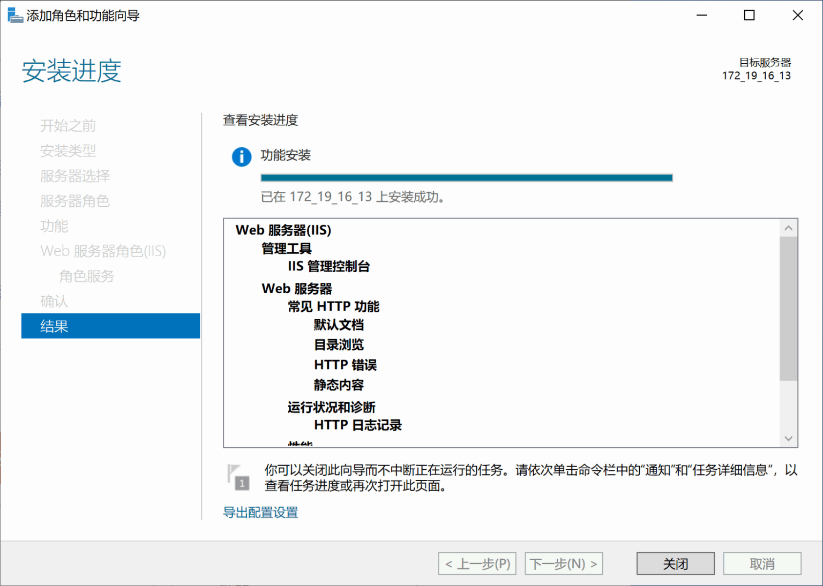Screen dimensions: 823x586
Task: Open the 服务器选择 wizard step
Action: click(x=75, y=176)
